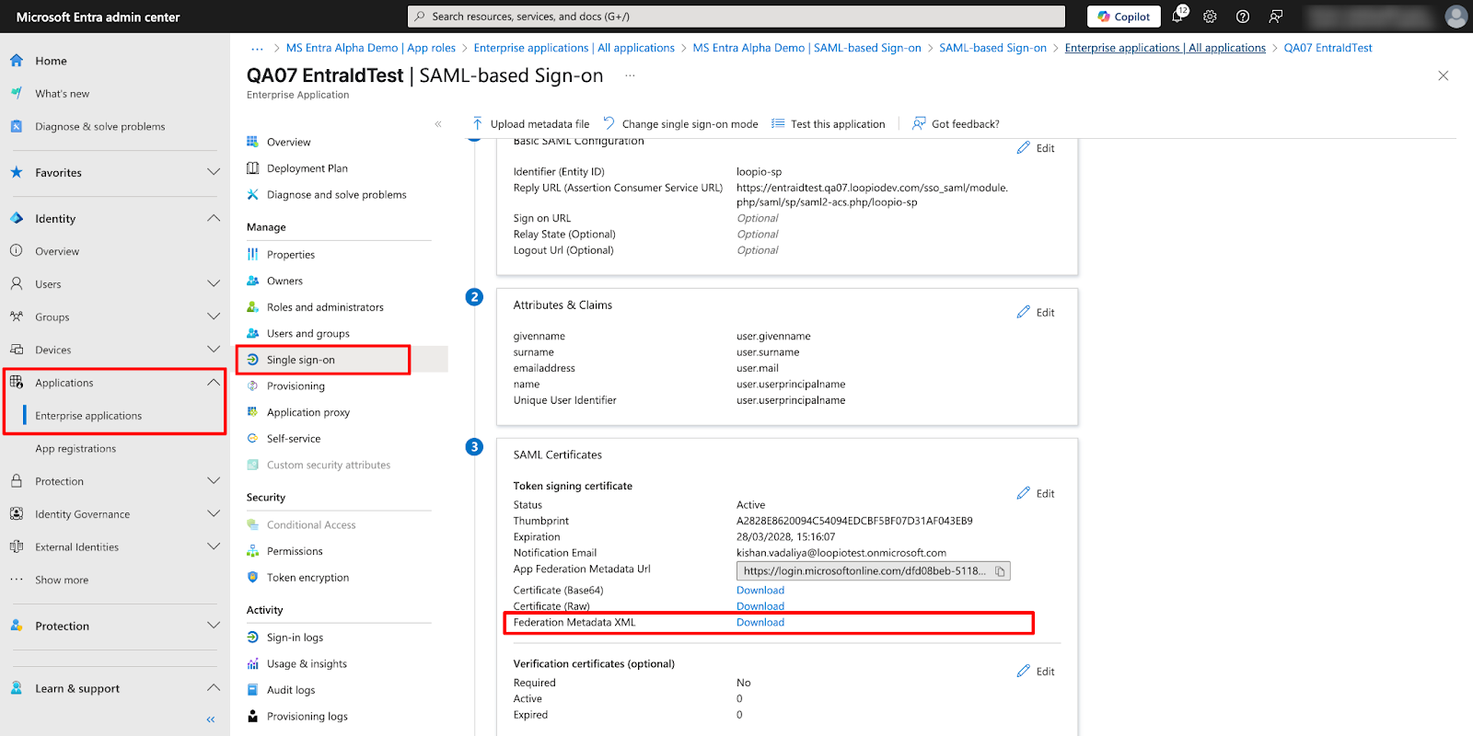Edit Token signing certificate
Screen dimensions: 1473x736
pos(1036,494)
